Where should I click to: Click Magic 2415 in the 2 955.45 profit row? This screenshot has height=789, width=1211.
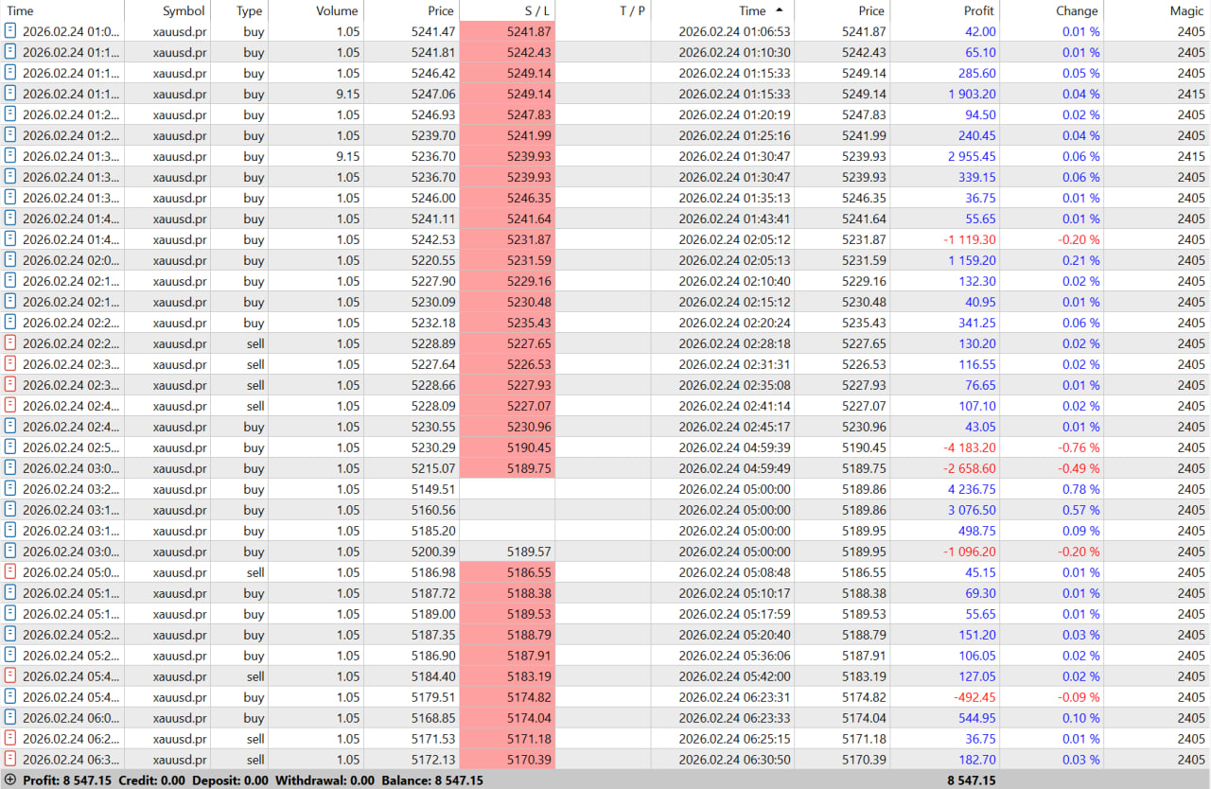point(1191,156)
